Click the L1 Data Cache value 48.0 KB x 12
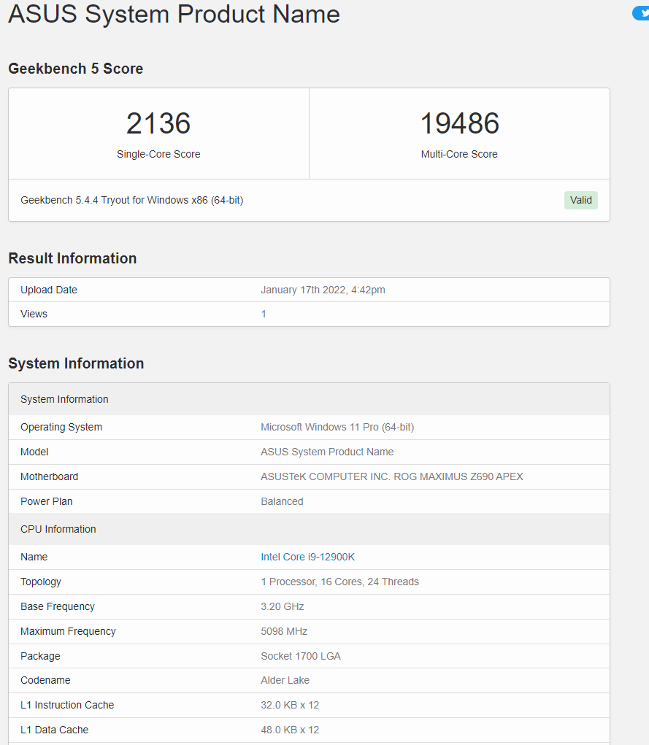 pos(290,730)
